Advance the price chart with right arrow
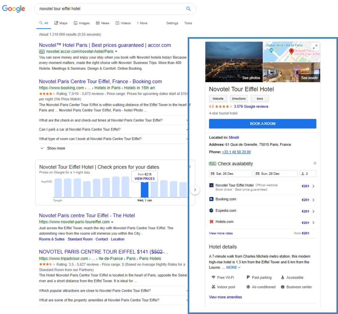The image size is (338, 314). click(x=195, y=190)
